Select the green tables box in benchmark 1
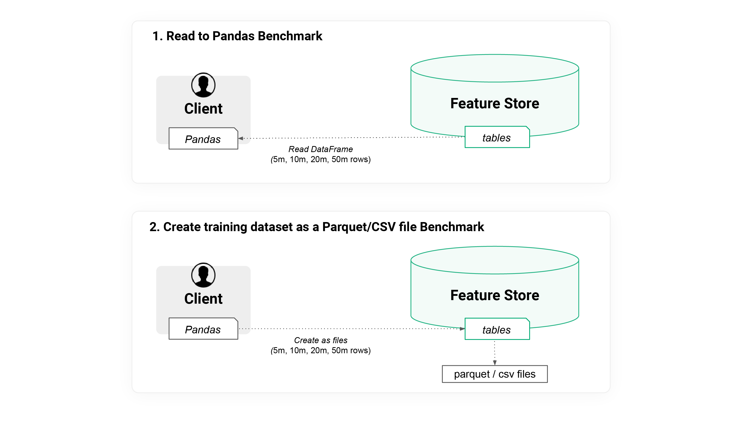 [x=497, y=137]
